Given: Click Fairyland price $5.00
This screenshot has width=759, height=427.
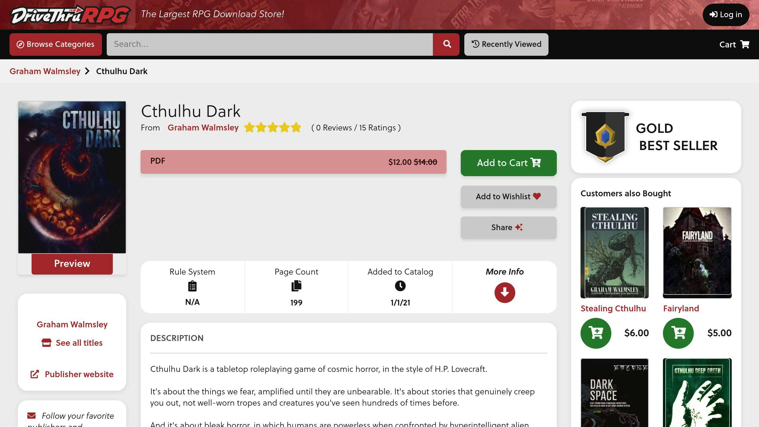Looking at the screenshot, I should [x=719, y=333].
